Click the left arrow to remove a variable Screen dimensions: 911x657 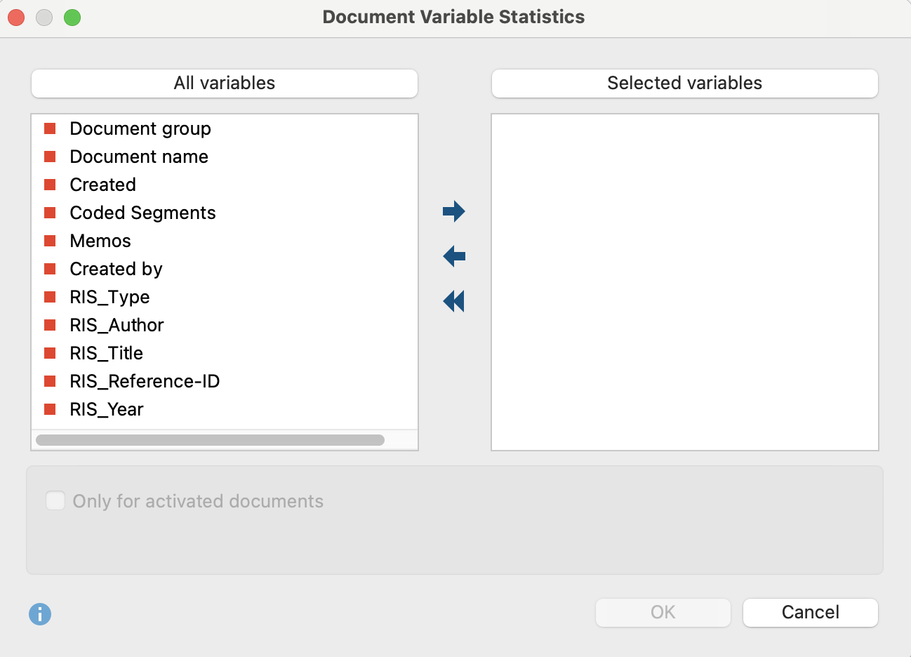pyautogui.click(x=453, y=255)
